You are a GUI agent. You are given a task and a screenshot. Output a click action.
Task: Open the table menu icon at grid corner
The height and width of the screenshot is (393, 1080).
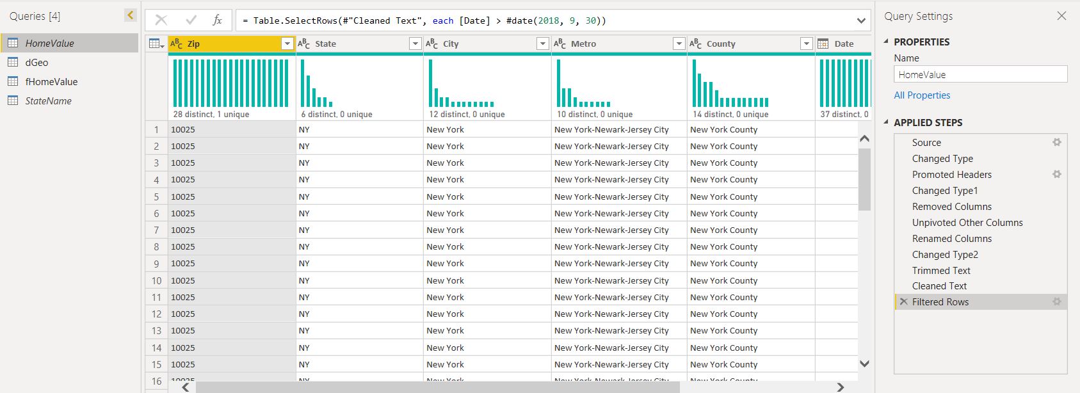pyautogui.click(x=156, y=44)
